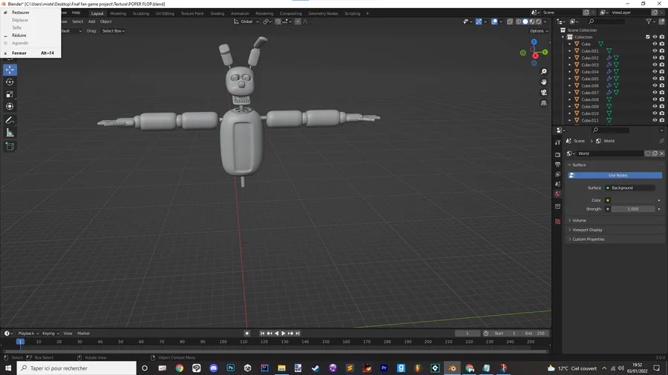The width and height of the screenshot is (668, 375).
Task: Open the Playback dropdown in timeline
Action: pyautogui.click(x=28, y=333)
